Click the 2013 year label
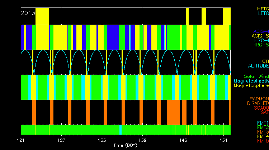 pyautogui.click(x=28, y=13)
